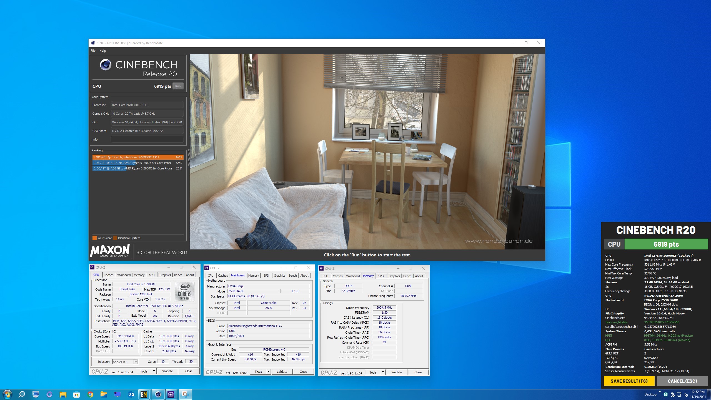This screenshot has width=711, height=400.
Task: Open the Microsoft Store taskbar icon
Action: pyautogui.click(x=76, y=394)
